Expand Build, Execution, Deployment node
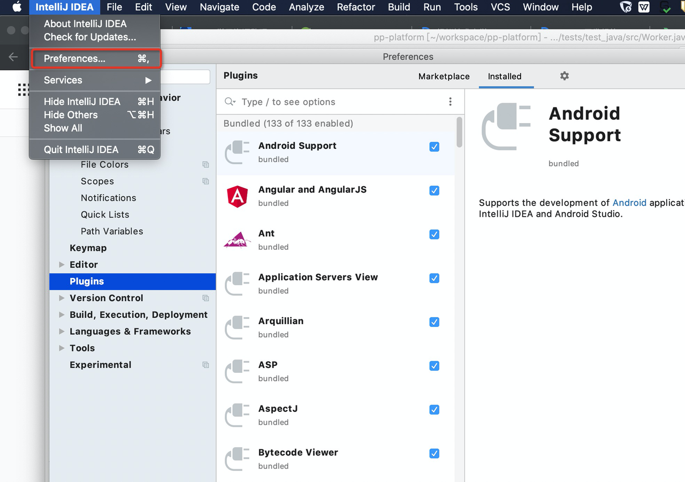The width and height of the screenshot is (685, 482). coord(62,315)
